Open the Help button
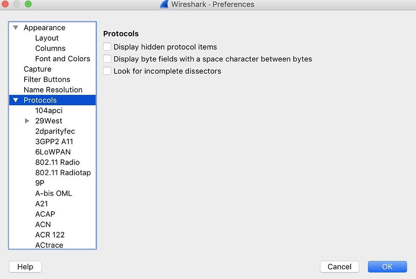 [25, 267]
